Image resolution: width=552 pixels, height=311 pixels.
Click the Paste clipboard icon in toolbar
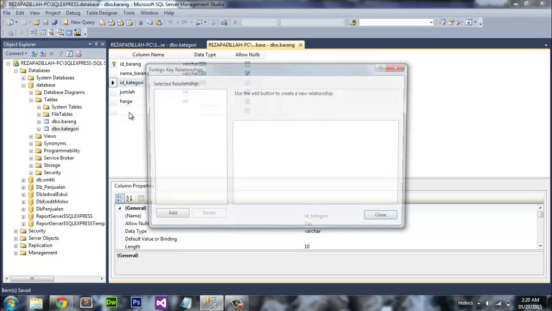coord(159,22)
